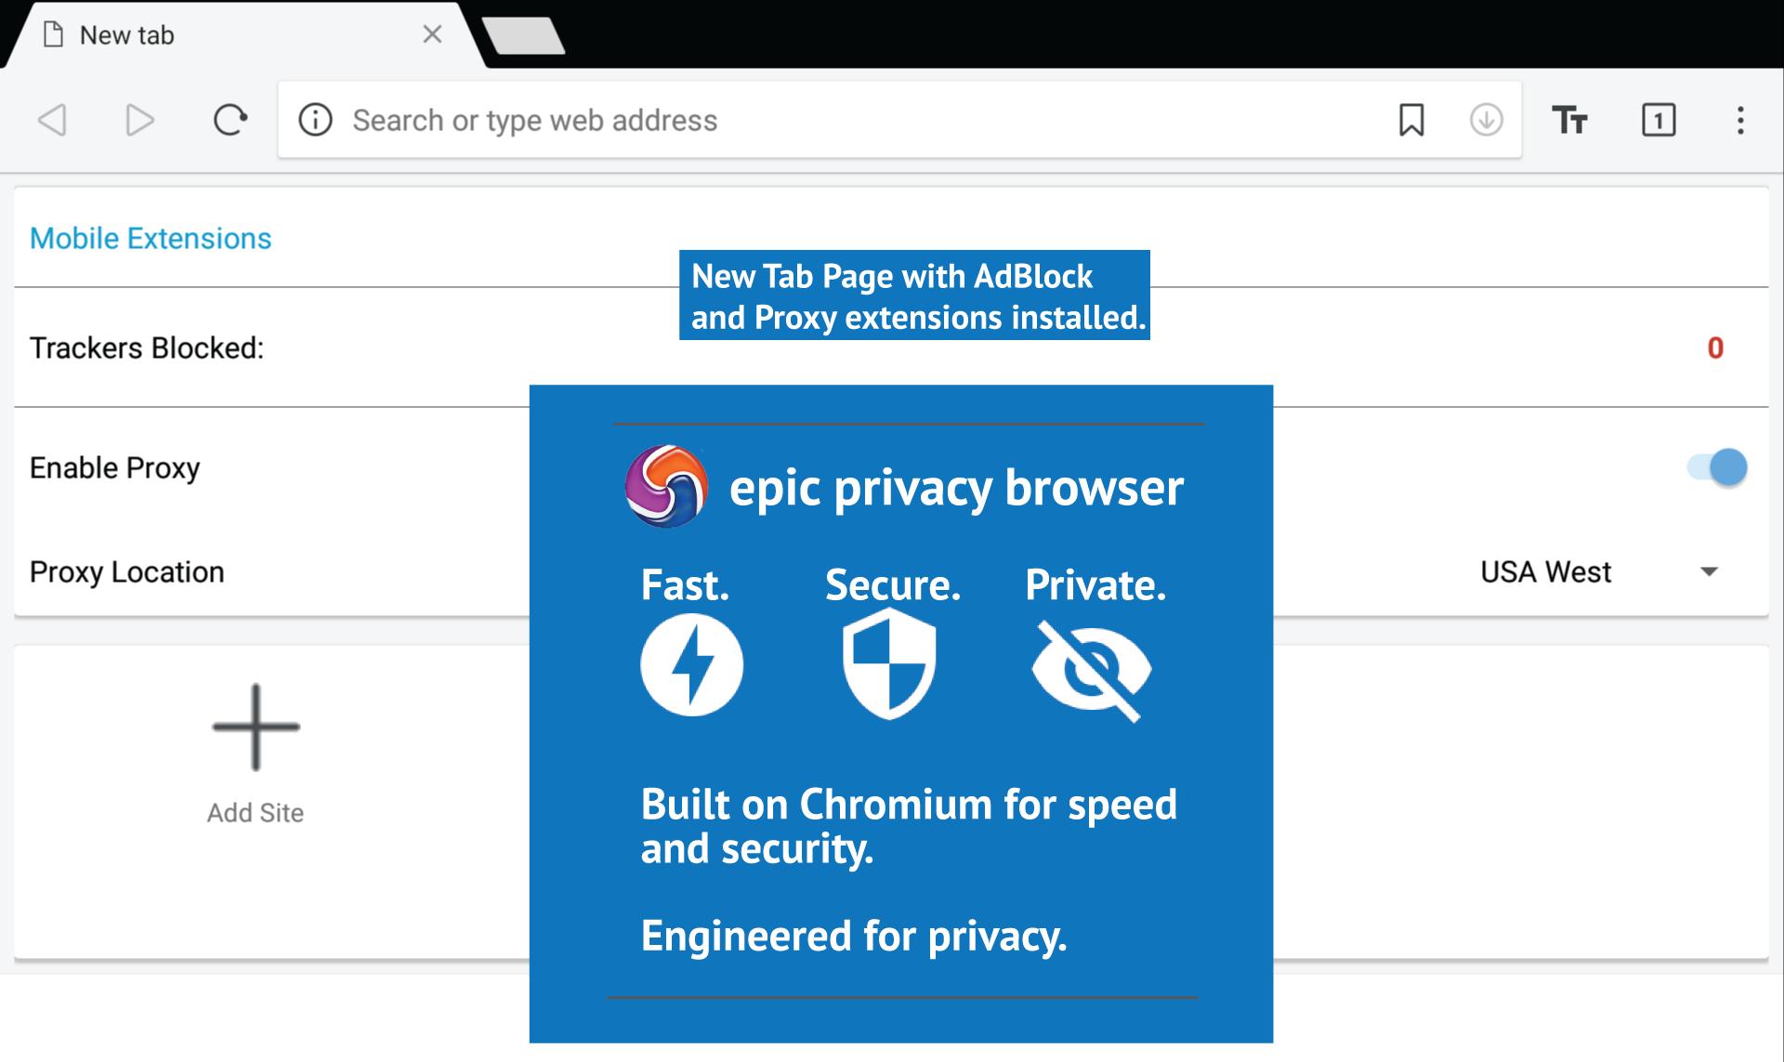1784x1062 pixels.
Task: Reload the page with the refresh icon
Action: [230, 120]
